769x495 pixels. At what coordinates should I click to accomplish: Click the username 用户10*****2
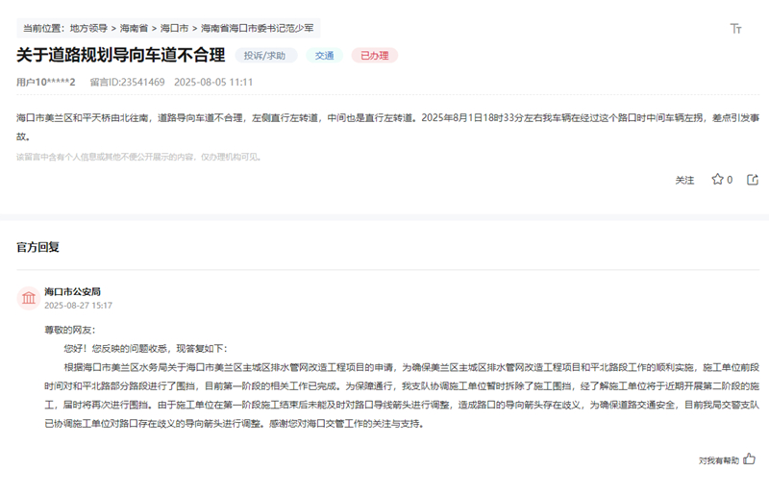coord(45,83)
